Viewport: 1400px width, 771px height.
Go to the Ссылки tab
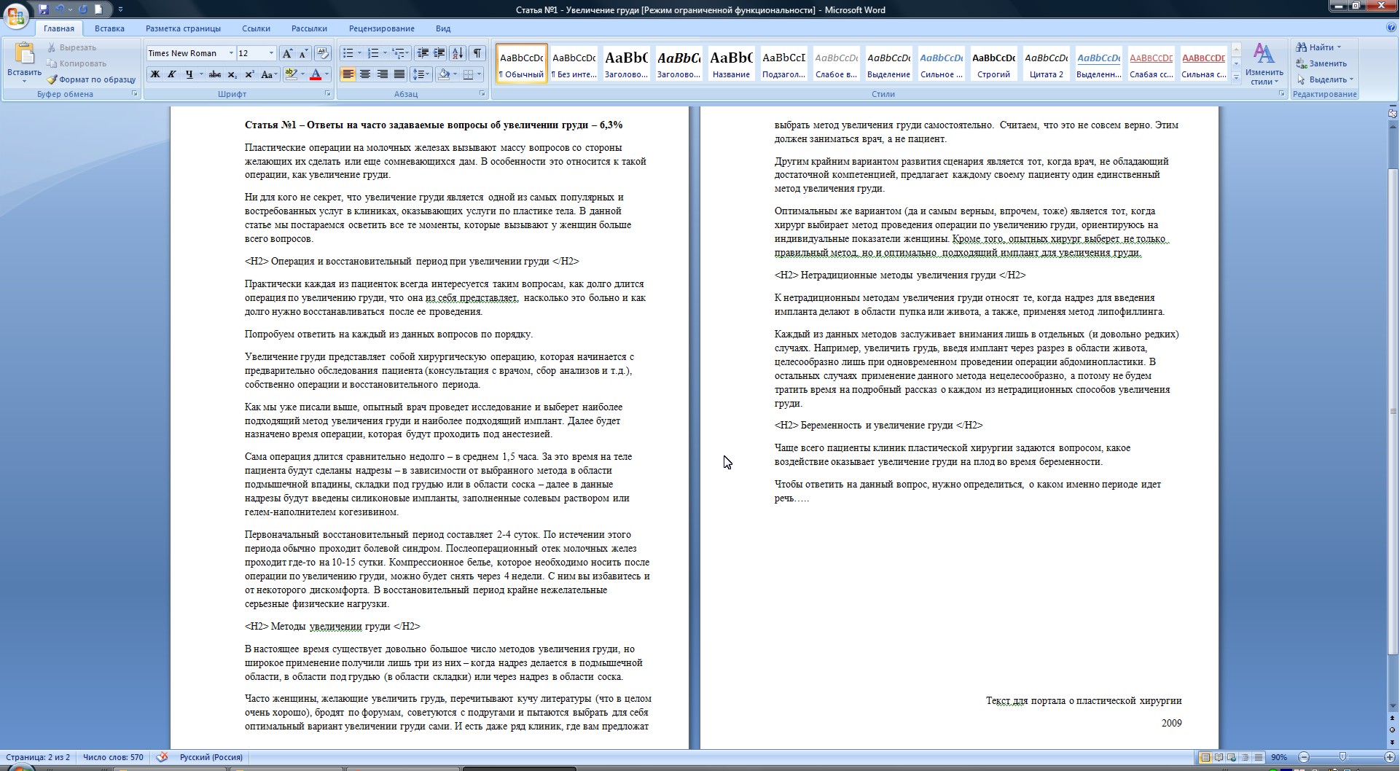coord(256,28)
